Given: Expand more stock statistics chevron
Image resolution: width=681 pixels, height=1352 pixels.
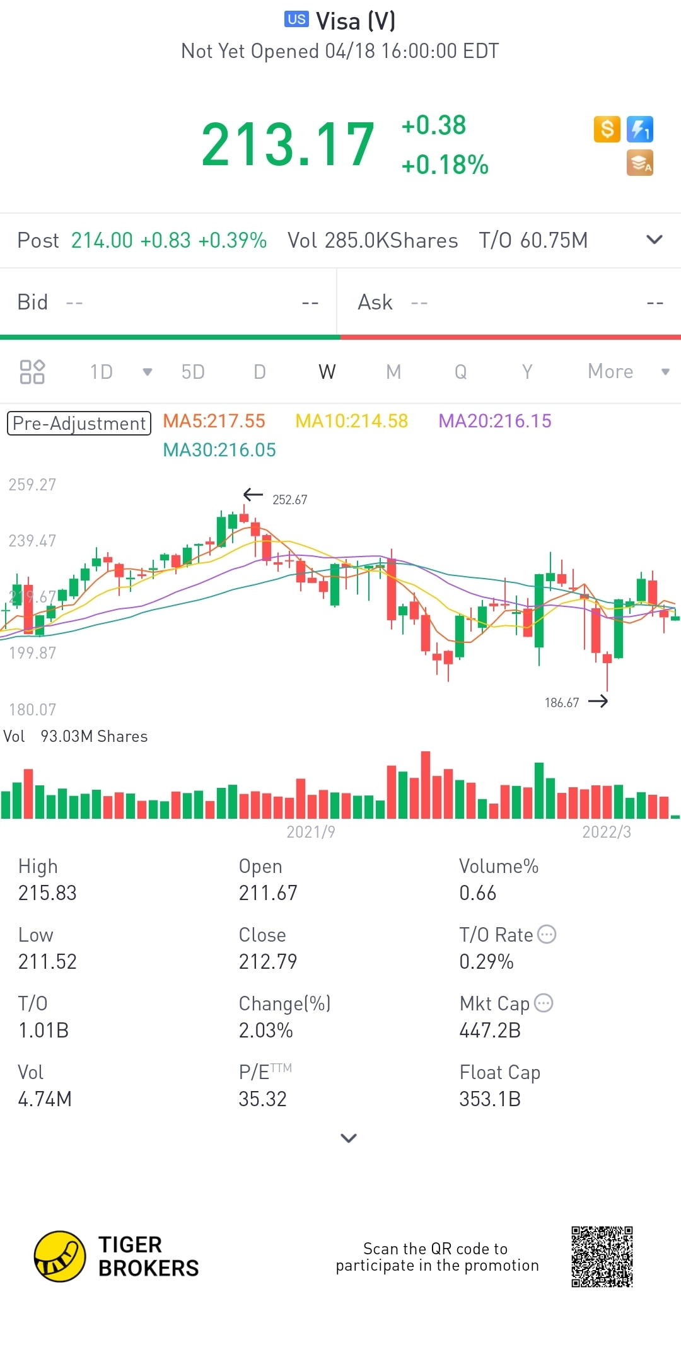Looking at the screenshot, I should click(349, 1138).
